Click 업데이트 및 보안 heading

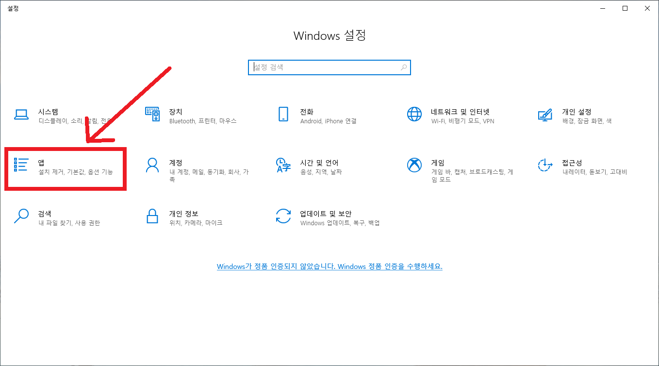326,214
